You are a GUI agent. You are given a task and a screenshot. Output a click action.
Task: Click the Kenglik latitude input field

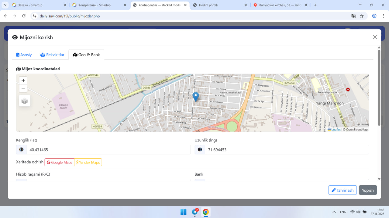click(x=108, y=150)
